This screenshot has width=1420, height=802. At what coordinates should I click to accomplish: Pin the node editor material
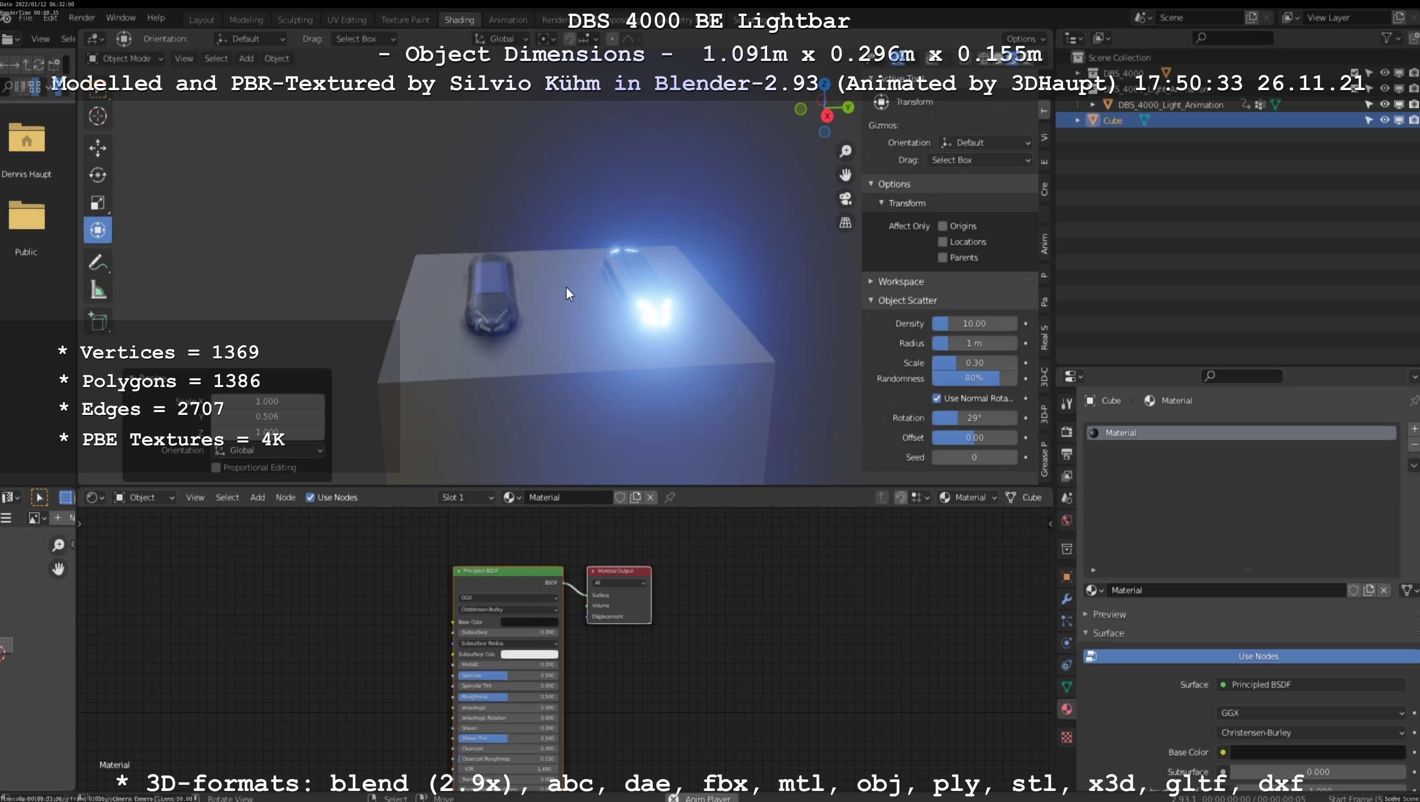pos(670,498)
